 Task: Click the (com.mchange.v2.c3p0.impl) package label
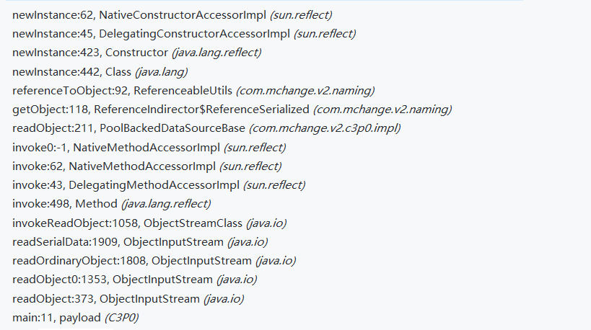[x=324, y=128]
